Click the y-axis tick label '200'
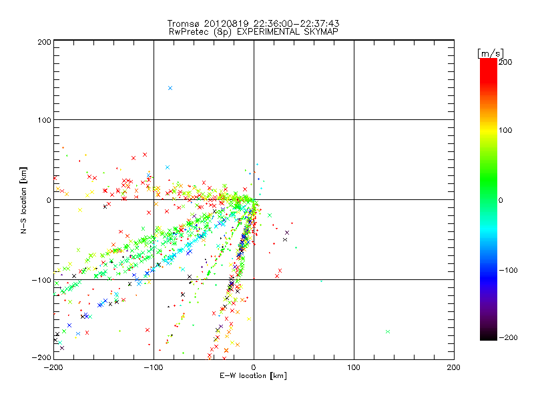 tap(44, 42)
